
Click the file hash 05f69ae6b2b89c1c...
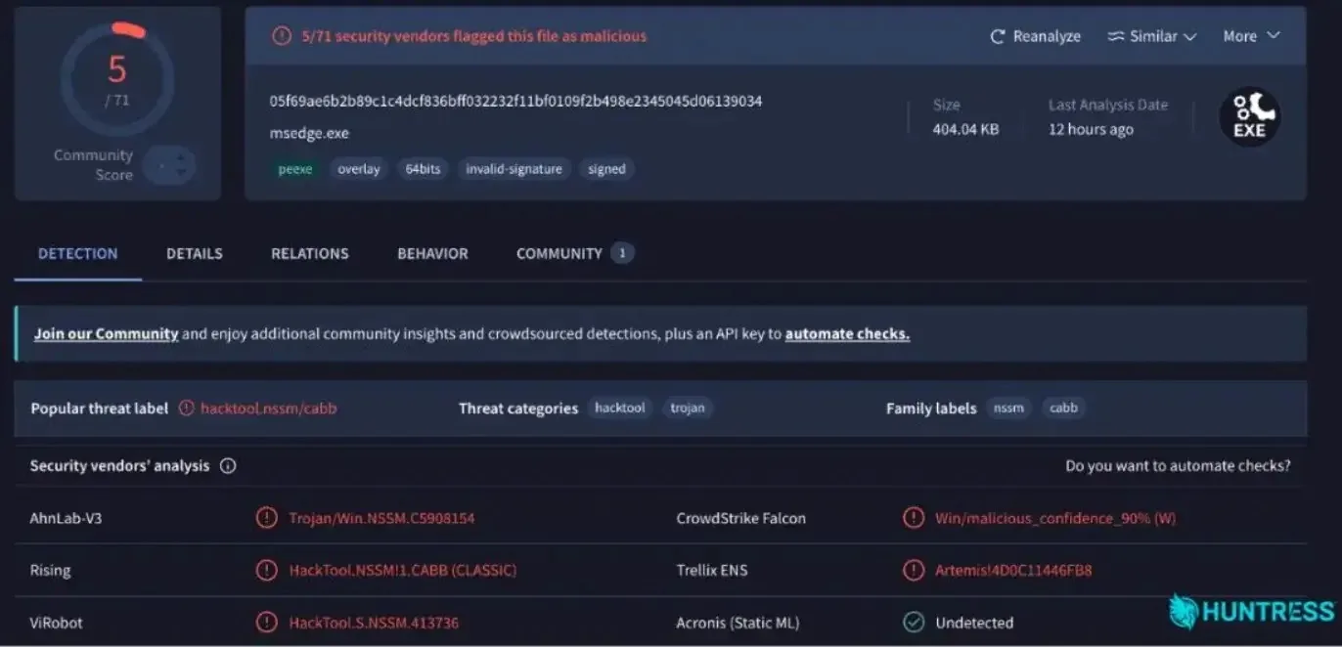click(x=515, y=101)
